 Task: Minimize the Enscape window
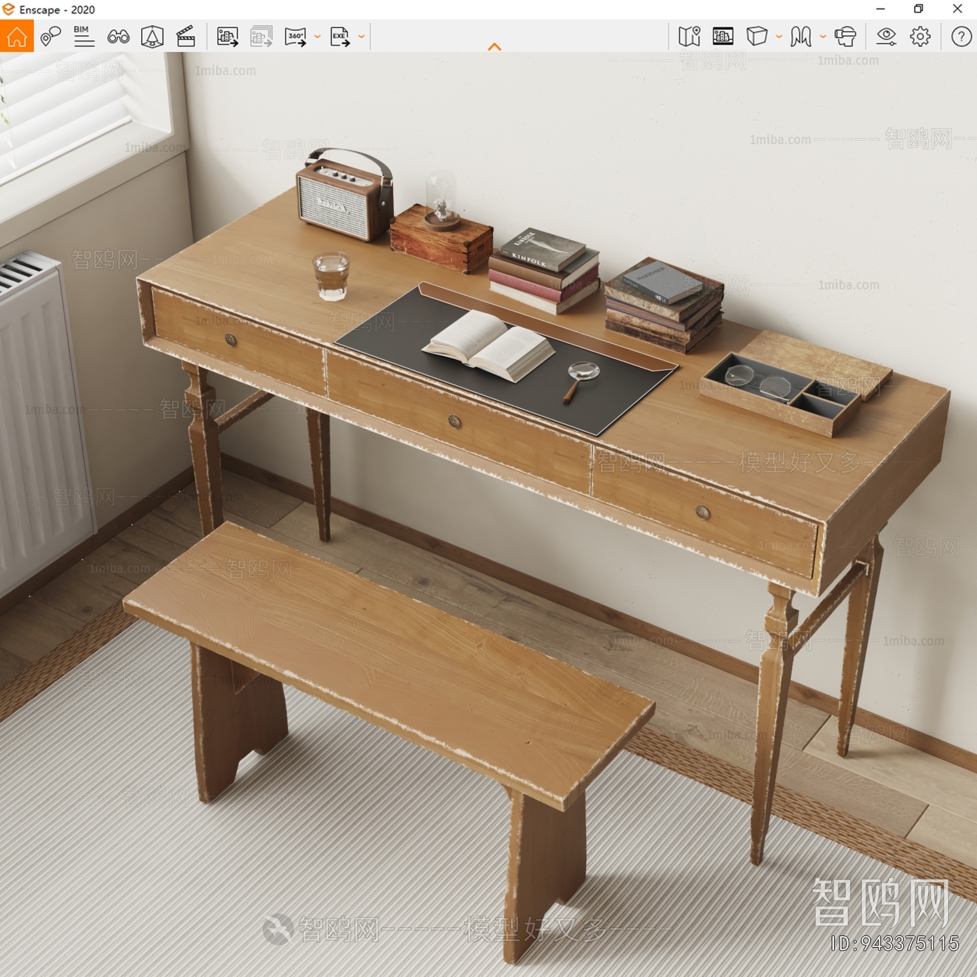tap(881, 9)
